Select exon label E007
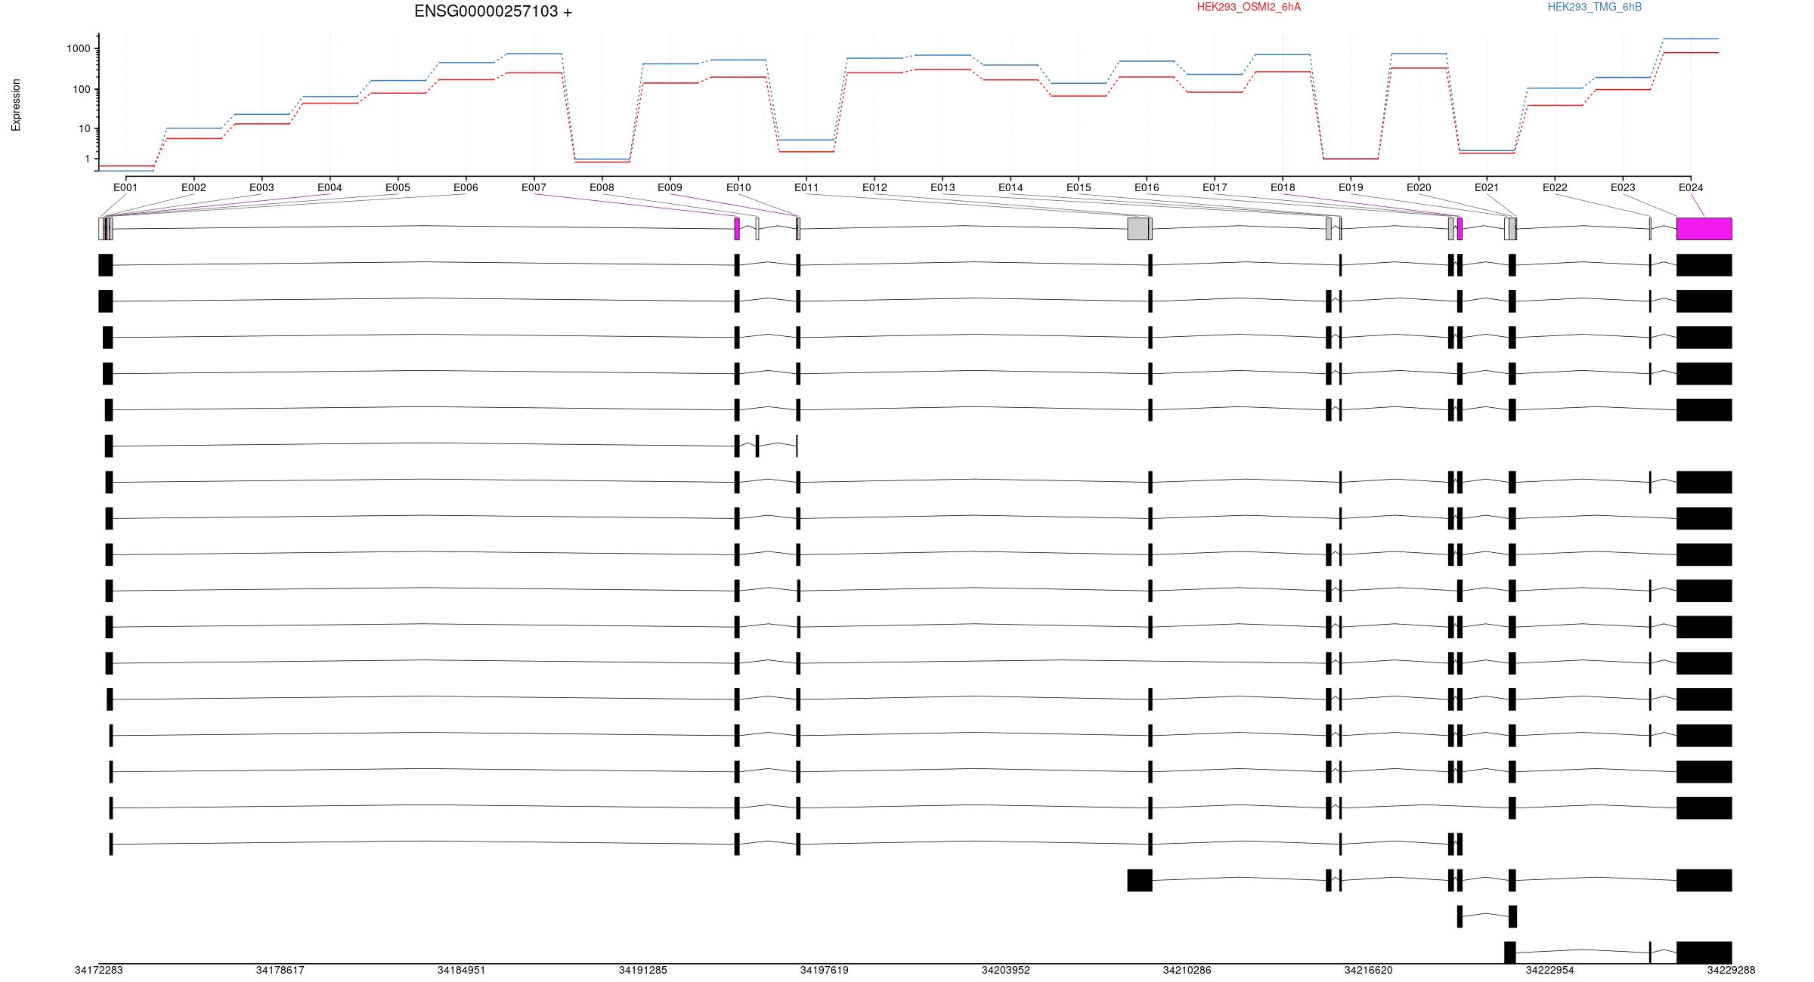Screen dimensions: 1814x982 [534, 187]
